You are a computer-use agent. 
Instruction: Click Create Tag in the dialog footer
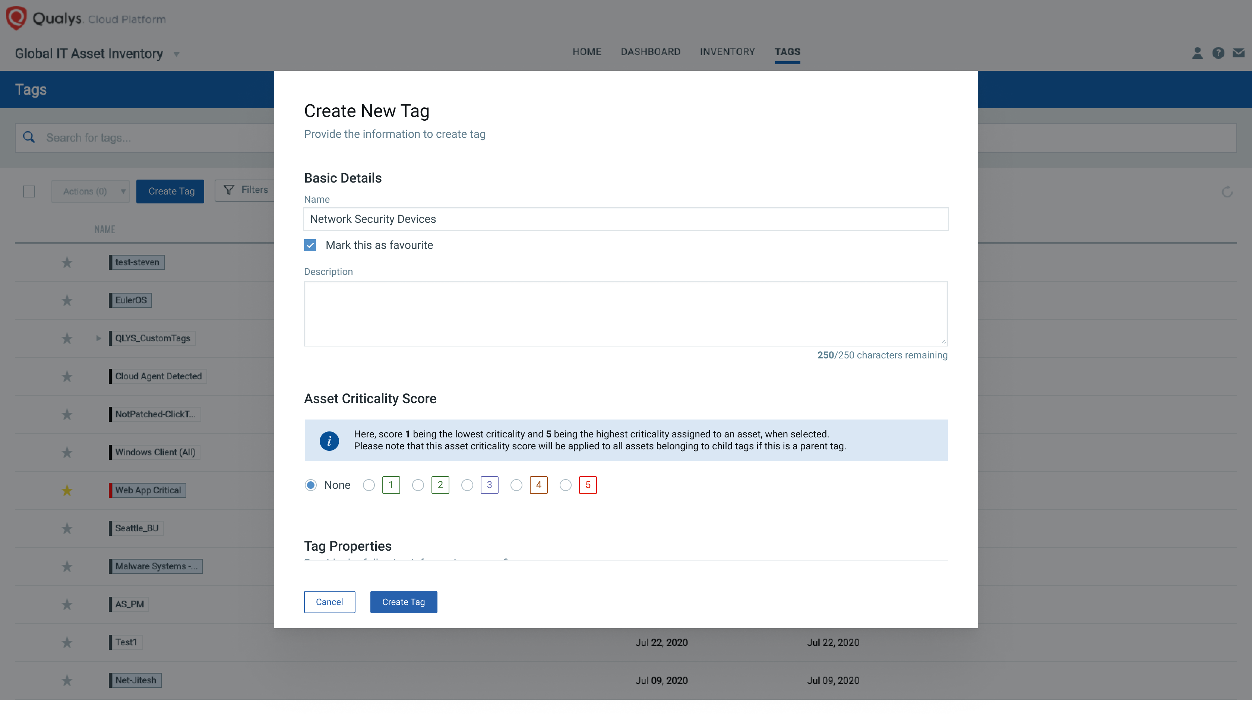pyautogui.click(x=404, y=602)
